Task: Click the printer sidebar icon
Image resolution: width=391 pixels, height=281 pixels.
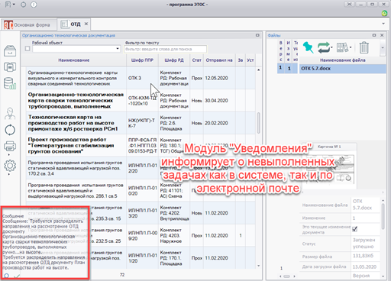Action: [10, 146]
